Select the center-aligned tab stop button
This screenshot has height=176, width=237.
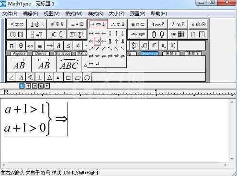coord(28,86)
